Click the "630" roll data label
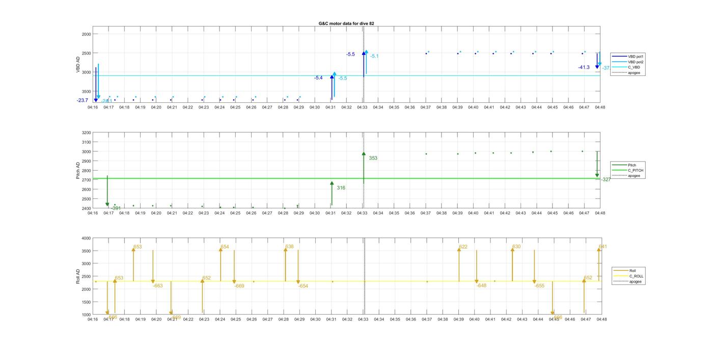Screen dimensions: 713x353 [x=516, y=247]
